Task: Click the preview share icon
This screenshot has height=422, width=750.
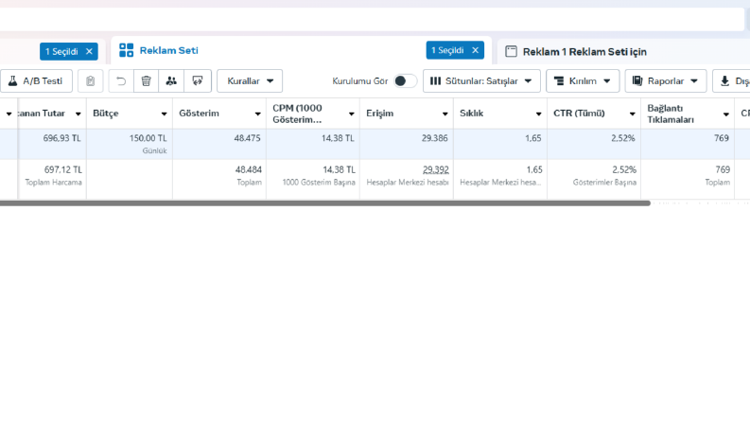Action: tap(198, 80)
